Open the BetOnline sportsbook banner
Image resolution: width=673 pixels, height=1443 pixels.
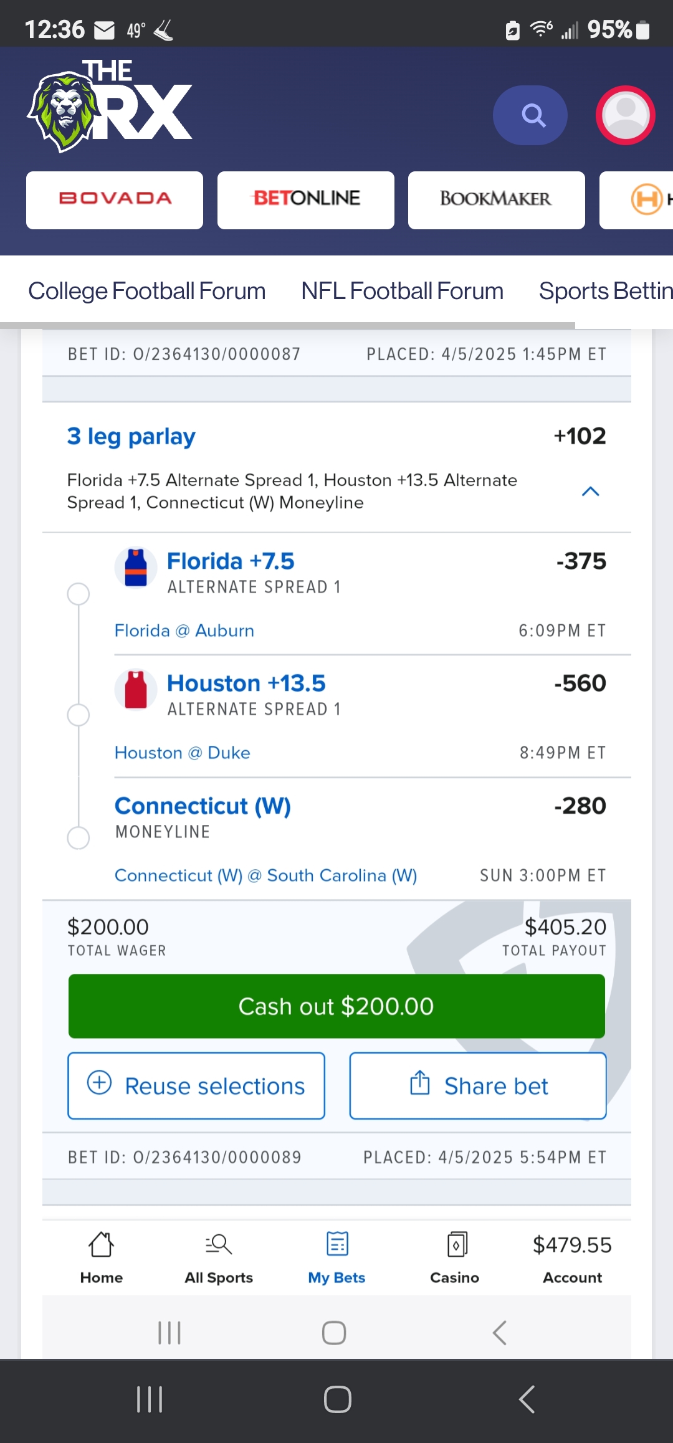click(x=306, y=200)
